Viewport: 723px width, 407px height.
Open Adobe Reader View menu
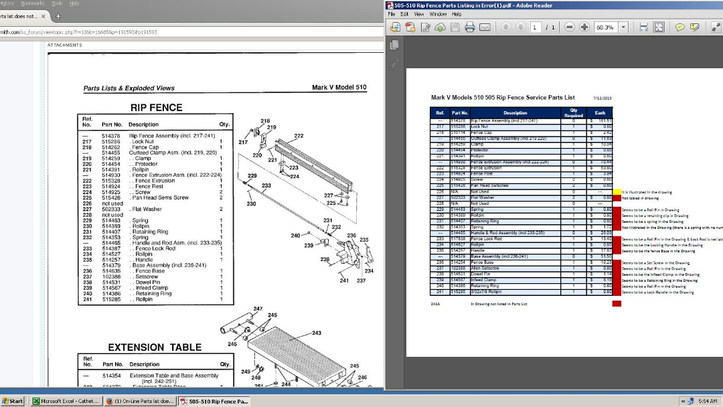418,14
